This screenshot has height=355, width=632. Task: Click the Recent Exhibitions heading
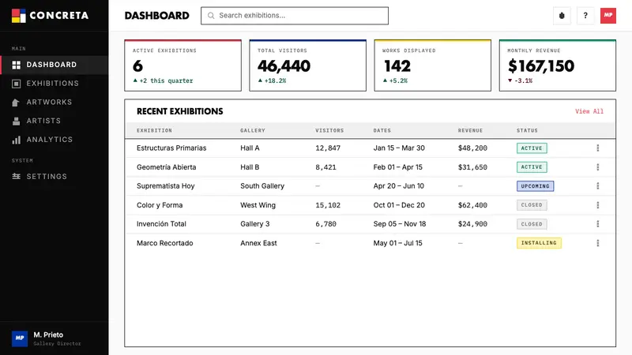(180, 111)
